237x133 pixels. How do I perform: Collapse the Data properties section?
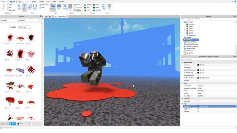point(182,83)
